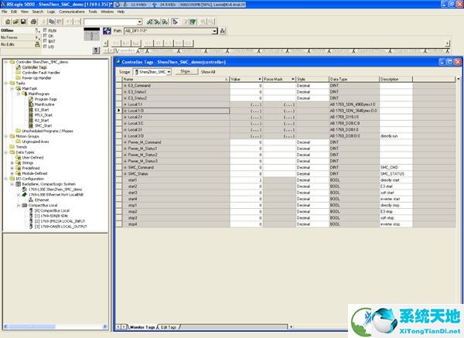Open the Communications menu
464x338 pixels.
pos(72,12)
